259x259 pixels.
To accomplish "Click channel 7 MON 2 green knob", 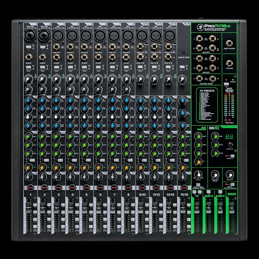I will (x=112, y=145).
